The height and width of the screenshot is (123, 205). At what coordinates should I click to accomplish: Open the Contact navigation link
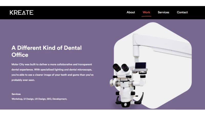click(182, 12)
